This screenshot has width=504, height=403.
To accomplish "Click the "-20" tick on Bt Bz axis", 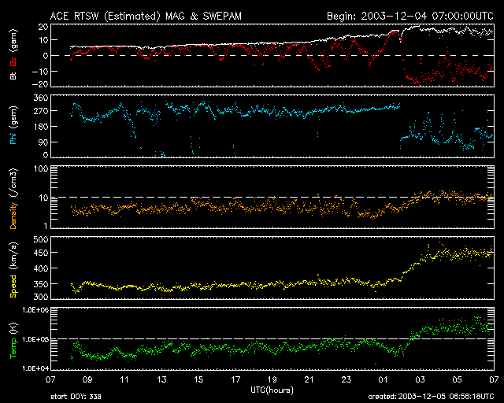I will pos(40,84).
